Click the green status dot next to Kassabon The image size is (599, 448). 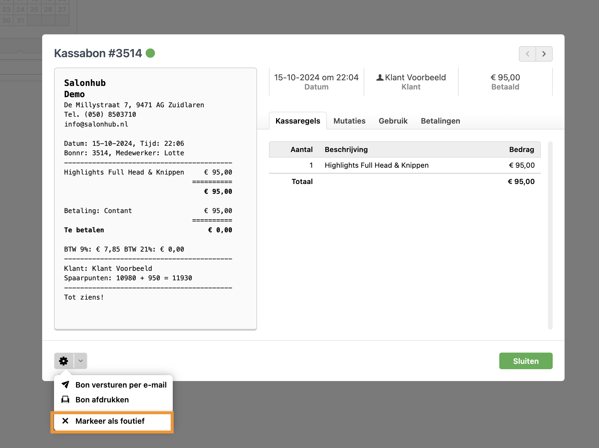coord(150,53)
